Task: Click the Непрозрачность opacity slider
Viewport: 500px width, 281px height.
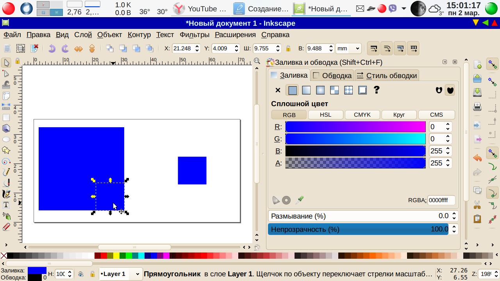Action: coord(358,229)
